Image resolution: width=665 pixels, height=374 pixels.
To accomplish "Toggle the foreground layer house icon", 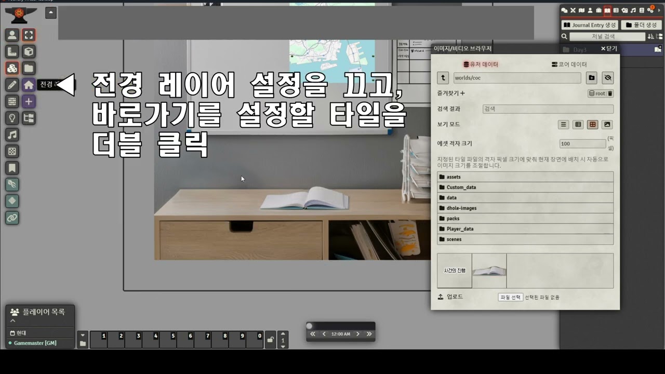I will click(29, 85).
